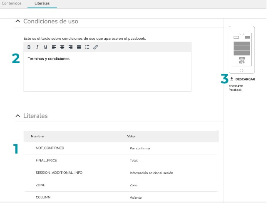Insert a hyperlink in the editor
Screen dimensions: 268x205
tap(96, 47)
